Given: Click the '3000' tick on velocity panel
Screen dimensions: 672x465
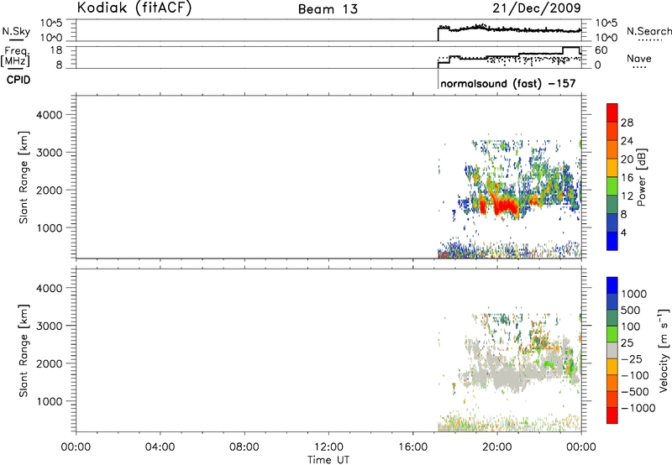Looking at the screenshot, I should (x=50, y=326).
